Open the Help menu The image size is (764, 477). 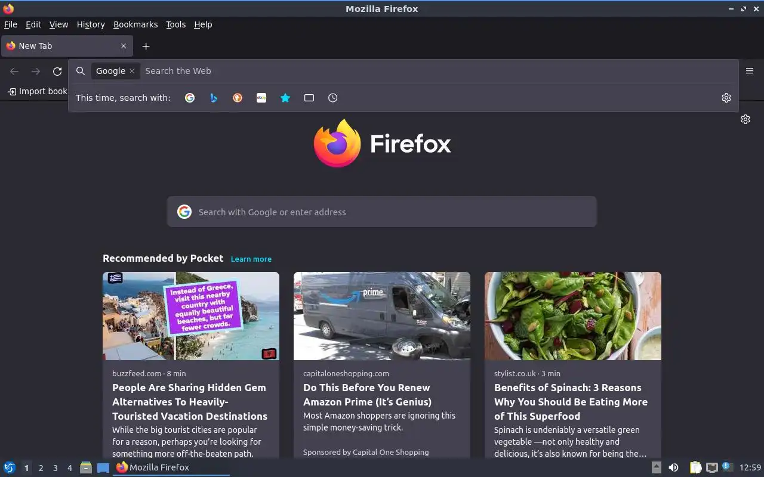pos(203,24)
